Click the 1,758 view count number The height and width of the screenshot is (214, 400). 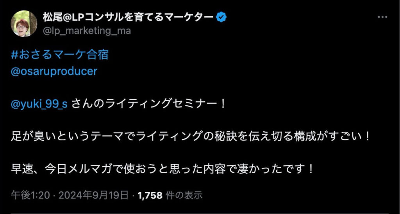[x=150, y=195]
